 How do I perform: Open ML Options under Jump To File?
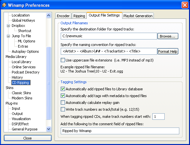27,41
